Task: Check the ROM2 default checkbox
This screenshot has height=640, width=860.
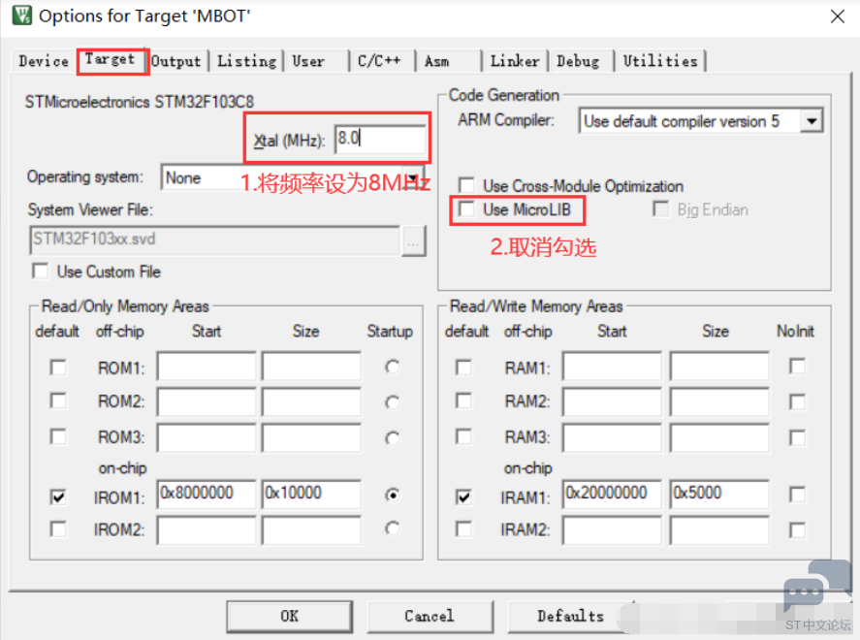Action: pos(58,401)
